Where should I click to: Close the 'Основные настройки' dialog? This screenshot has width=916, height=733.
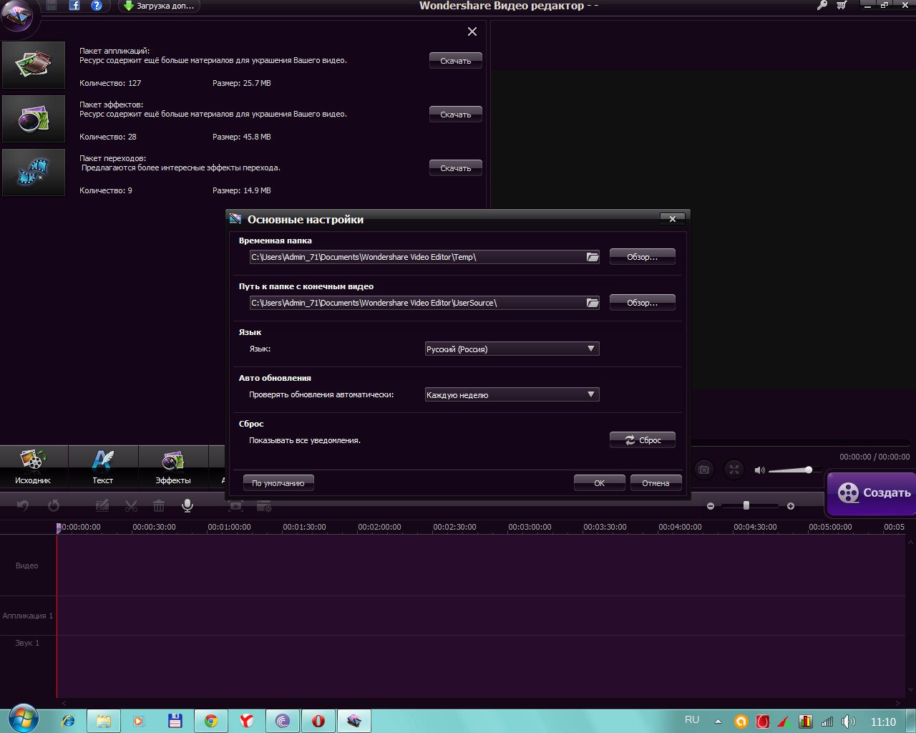point(673,219)
